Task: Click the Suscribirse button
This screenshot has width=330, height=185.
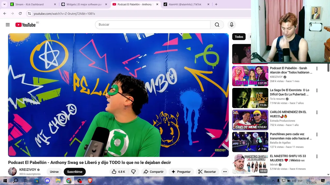Action: (x=75, y=172)
